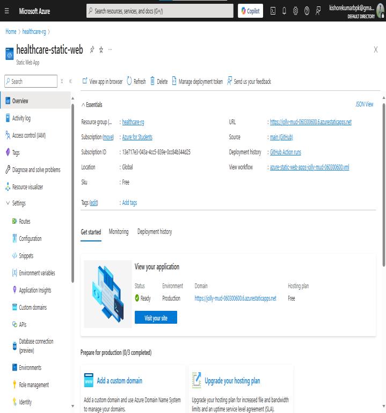Click Send us your feedback
The height and width of the screenshot is (413, 386).
[249, 81]
